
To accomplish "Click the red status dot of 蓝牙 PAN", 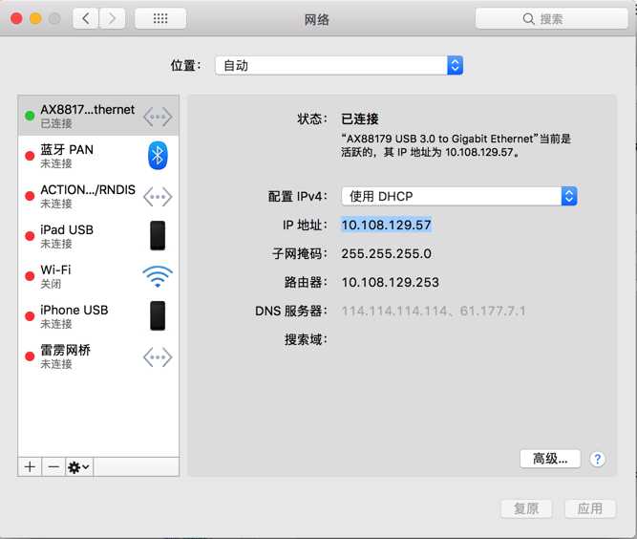I will [30, 156].
